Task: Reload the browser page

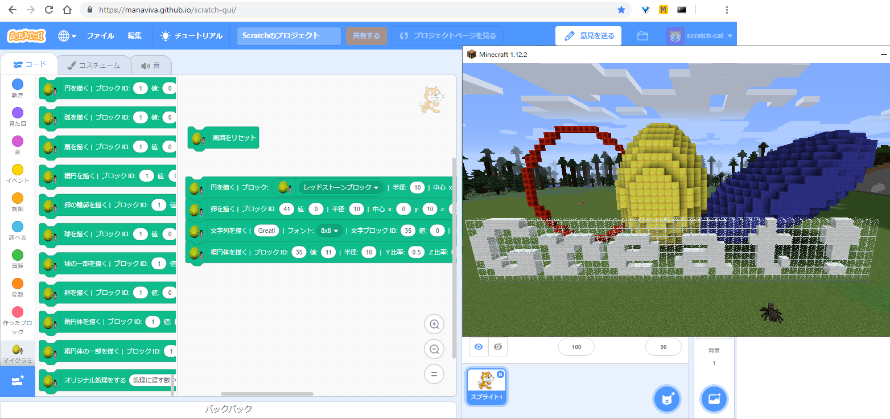Action: [49, 10]
